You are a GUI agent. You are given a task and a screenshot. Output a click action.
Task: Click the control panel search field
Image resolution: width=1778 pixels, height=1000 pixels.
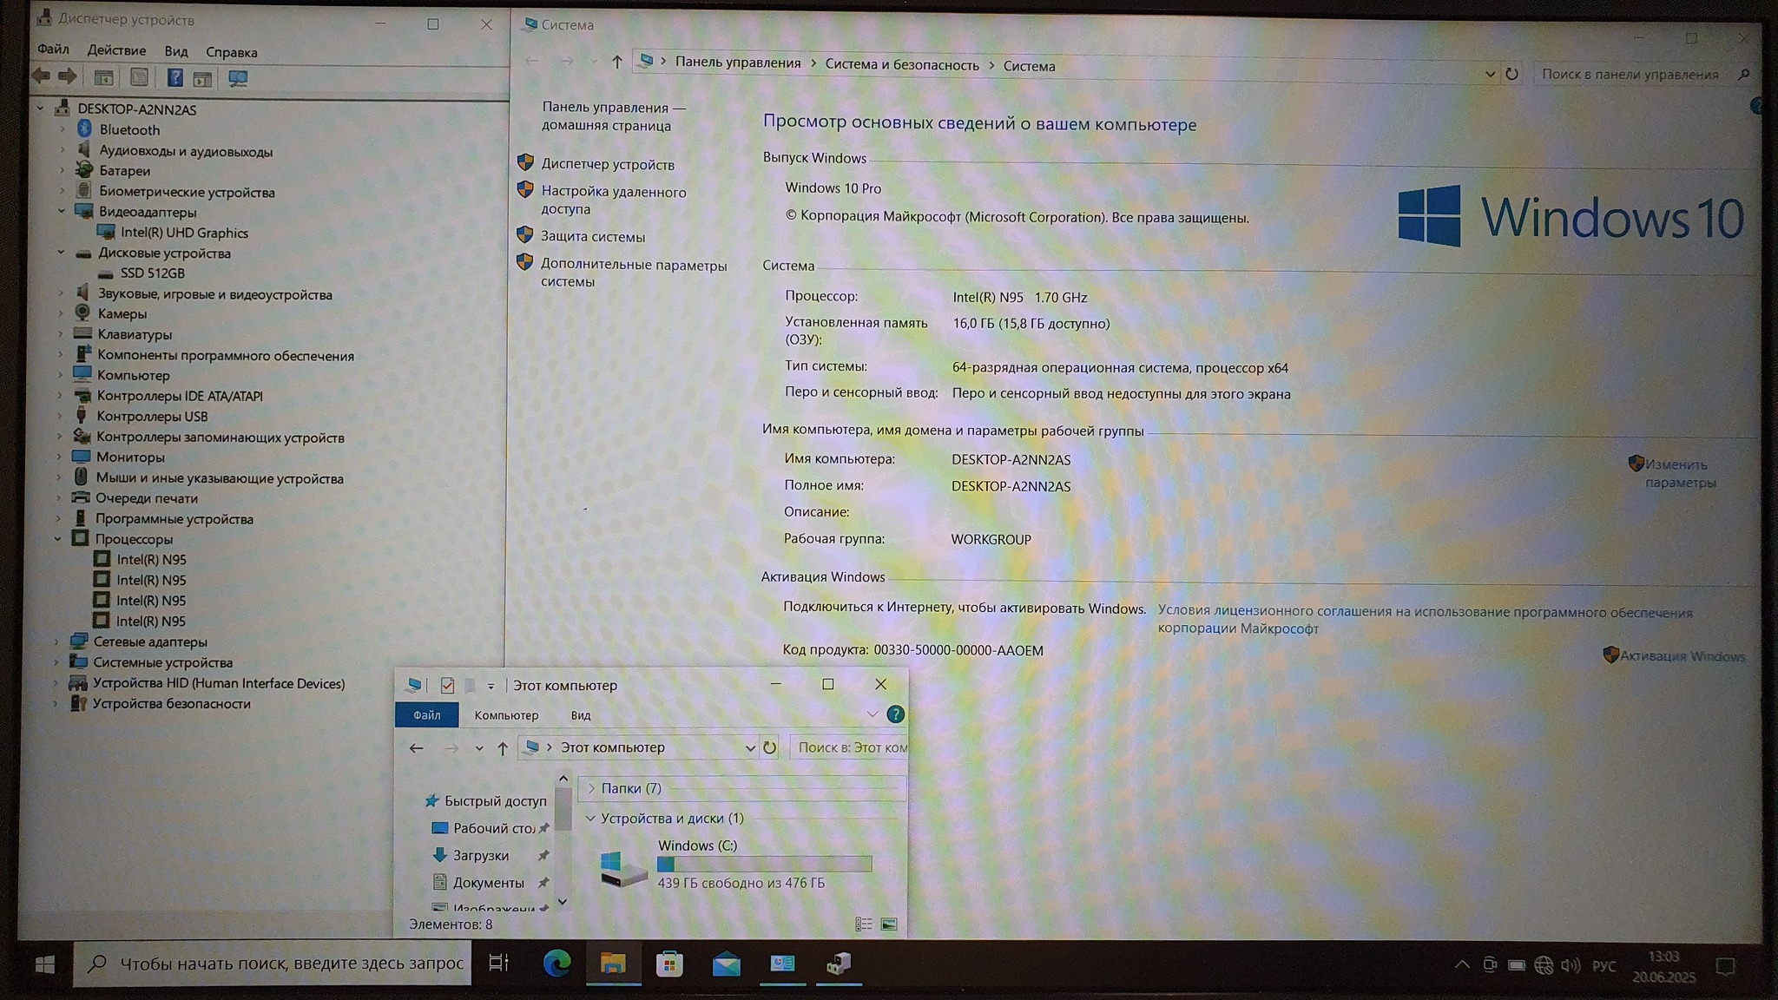[1630, 75]
